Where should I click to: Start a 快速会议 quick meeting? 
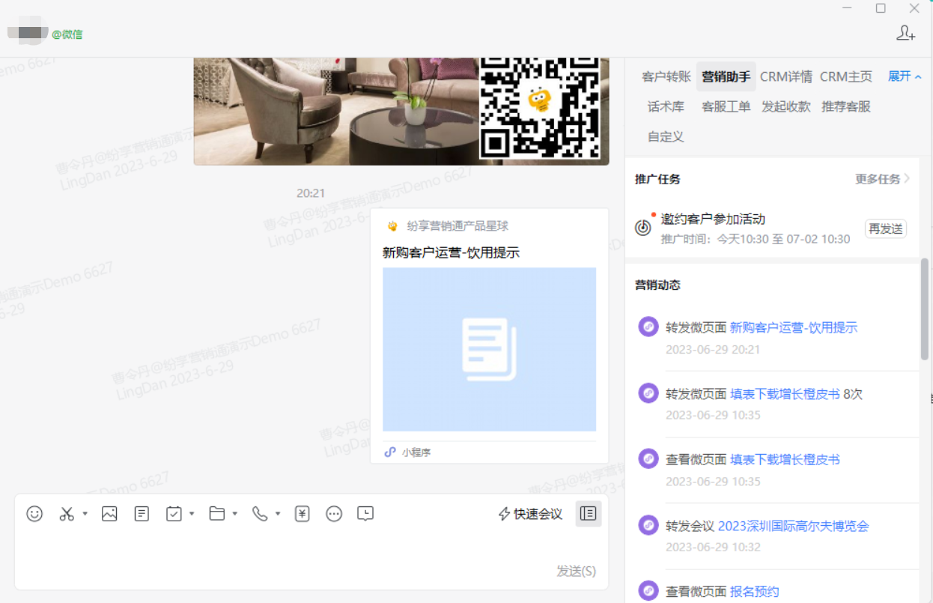(x=530, y=514)
